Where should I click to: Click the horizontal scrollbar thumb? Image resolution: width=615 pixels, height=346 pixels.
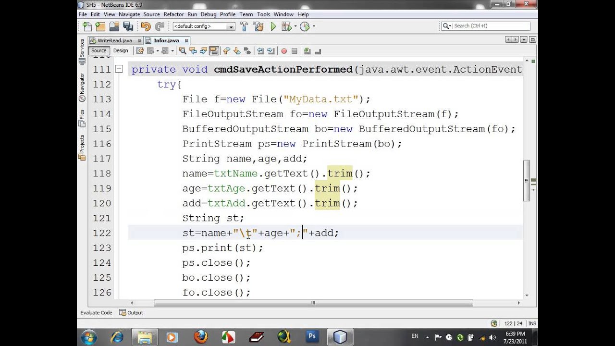pyautogui.click(x=313, y=303)
